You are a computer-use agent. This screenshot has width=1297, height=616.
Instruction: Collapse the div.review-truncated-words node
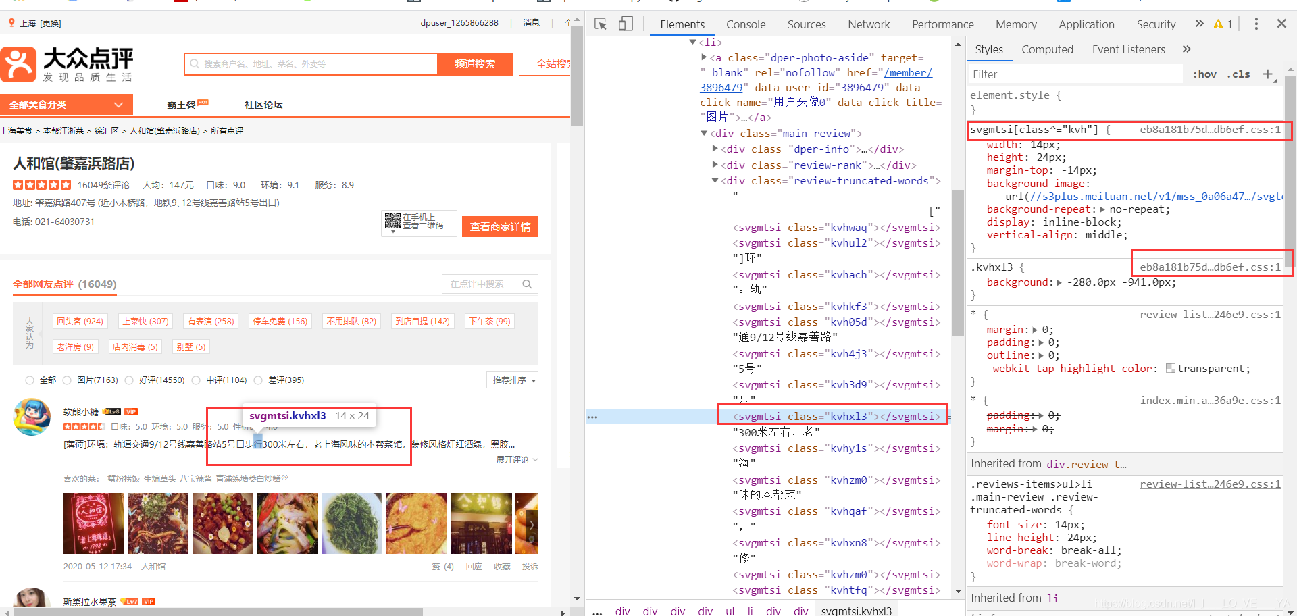tap(715, 180)
